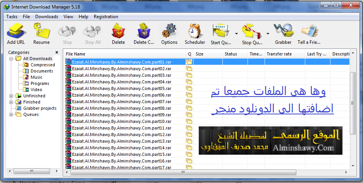This screenshot has width=363, height=183.
Task: Launch the Grabber tool icon
Action: click(x=283, y=30)
